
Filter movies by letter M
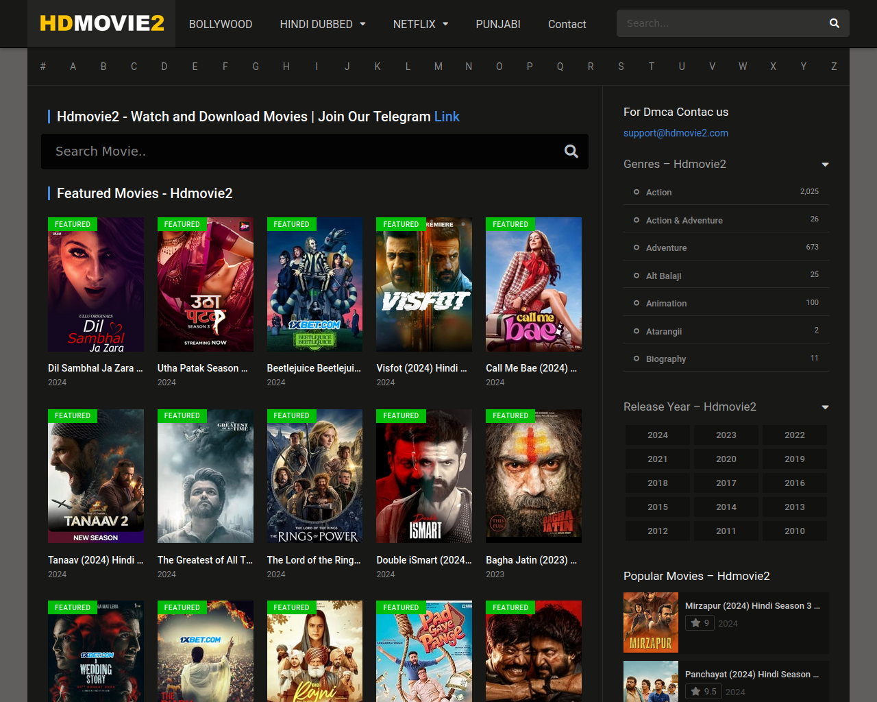pyautogui.click(x=438, y=66)
